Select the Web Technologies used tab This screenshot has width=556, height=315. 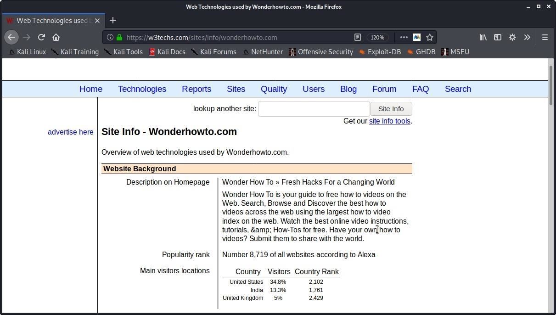pyautogui.click(x=54, y=21)
